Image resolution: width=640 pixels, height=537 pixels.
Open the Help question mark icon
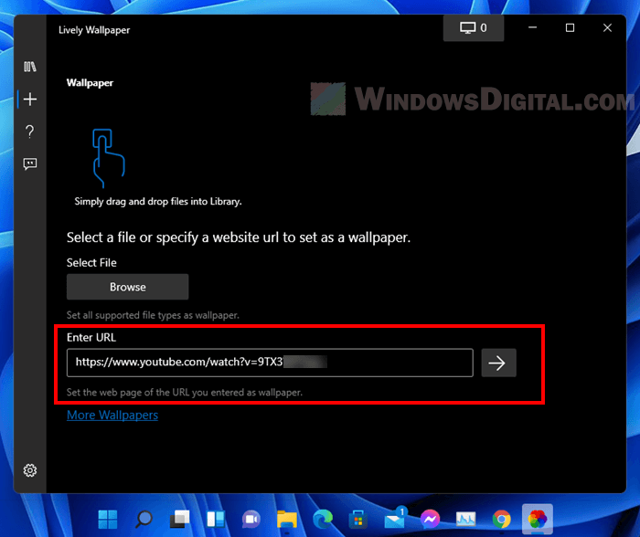pyautogui.click(x=30, y=132)
